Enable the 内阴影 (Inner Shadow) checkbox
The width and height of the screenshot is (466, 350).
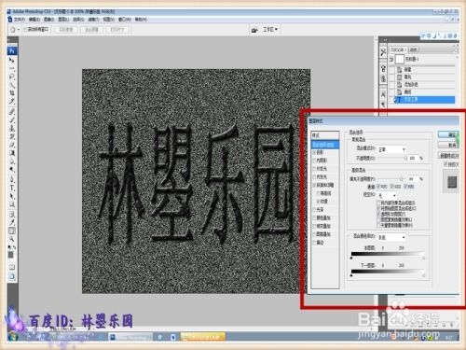click(x=314, y=161)
